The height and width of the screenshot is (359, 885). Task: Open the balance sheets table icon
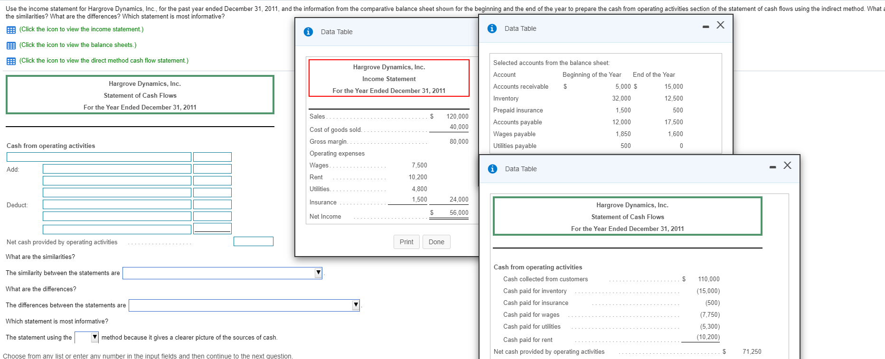(x=11, y=46)
